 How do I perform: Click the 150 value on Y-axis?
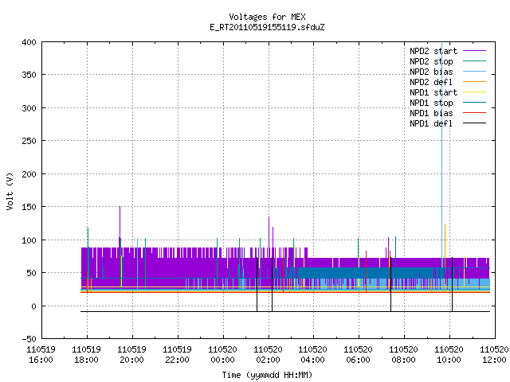[29, 207]
